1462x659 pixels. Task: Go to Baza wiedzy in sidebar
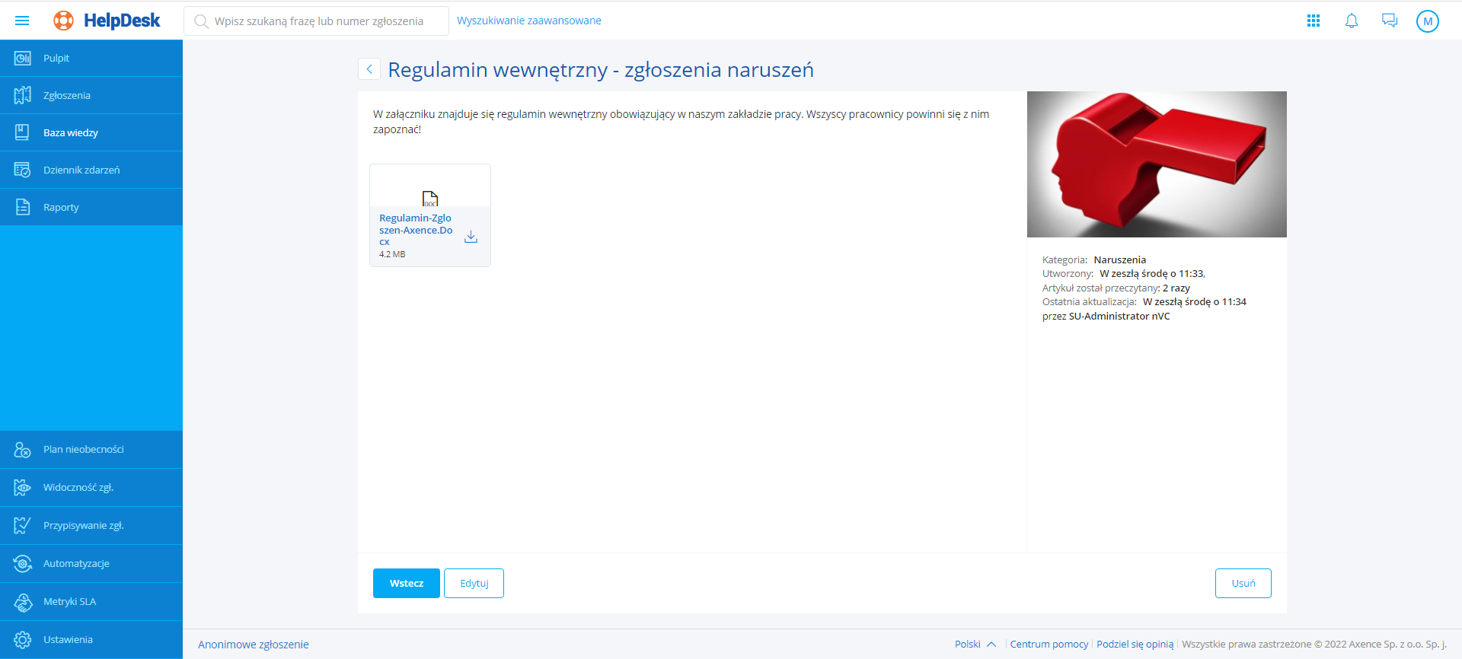pos(71,132)
